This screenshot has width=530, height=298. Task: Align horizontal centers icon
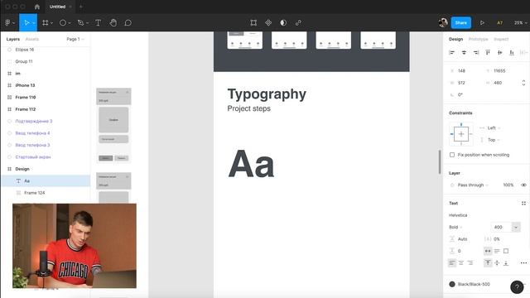[x=464, y=52]
